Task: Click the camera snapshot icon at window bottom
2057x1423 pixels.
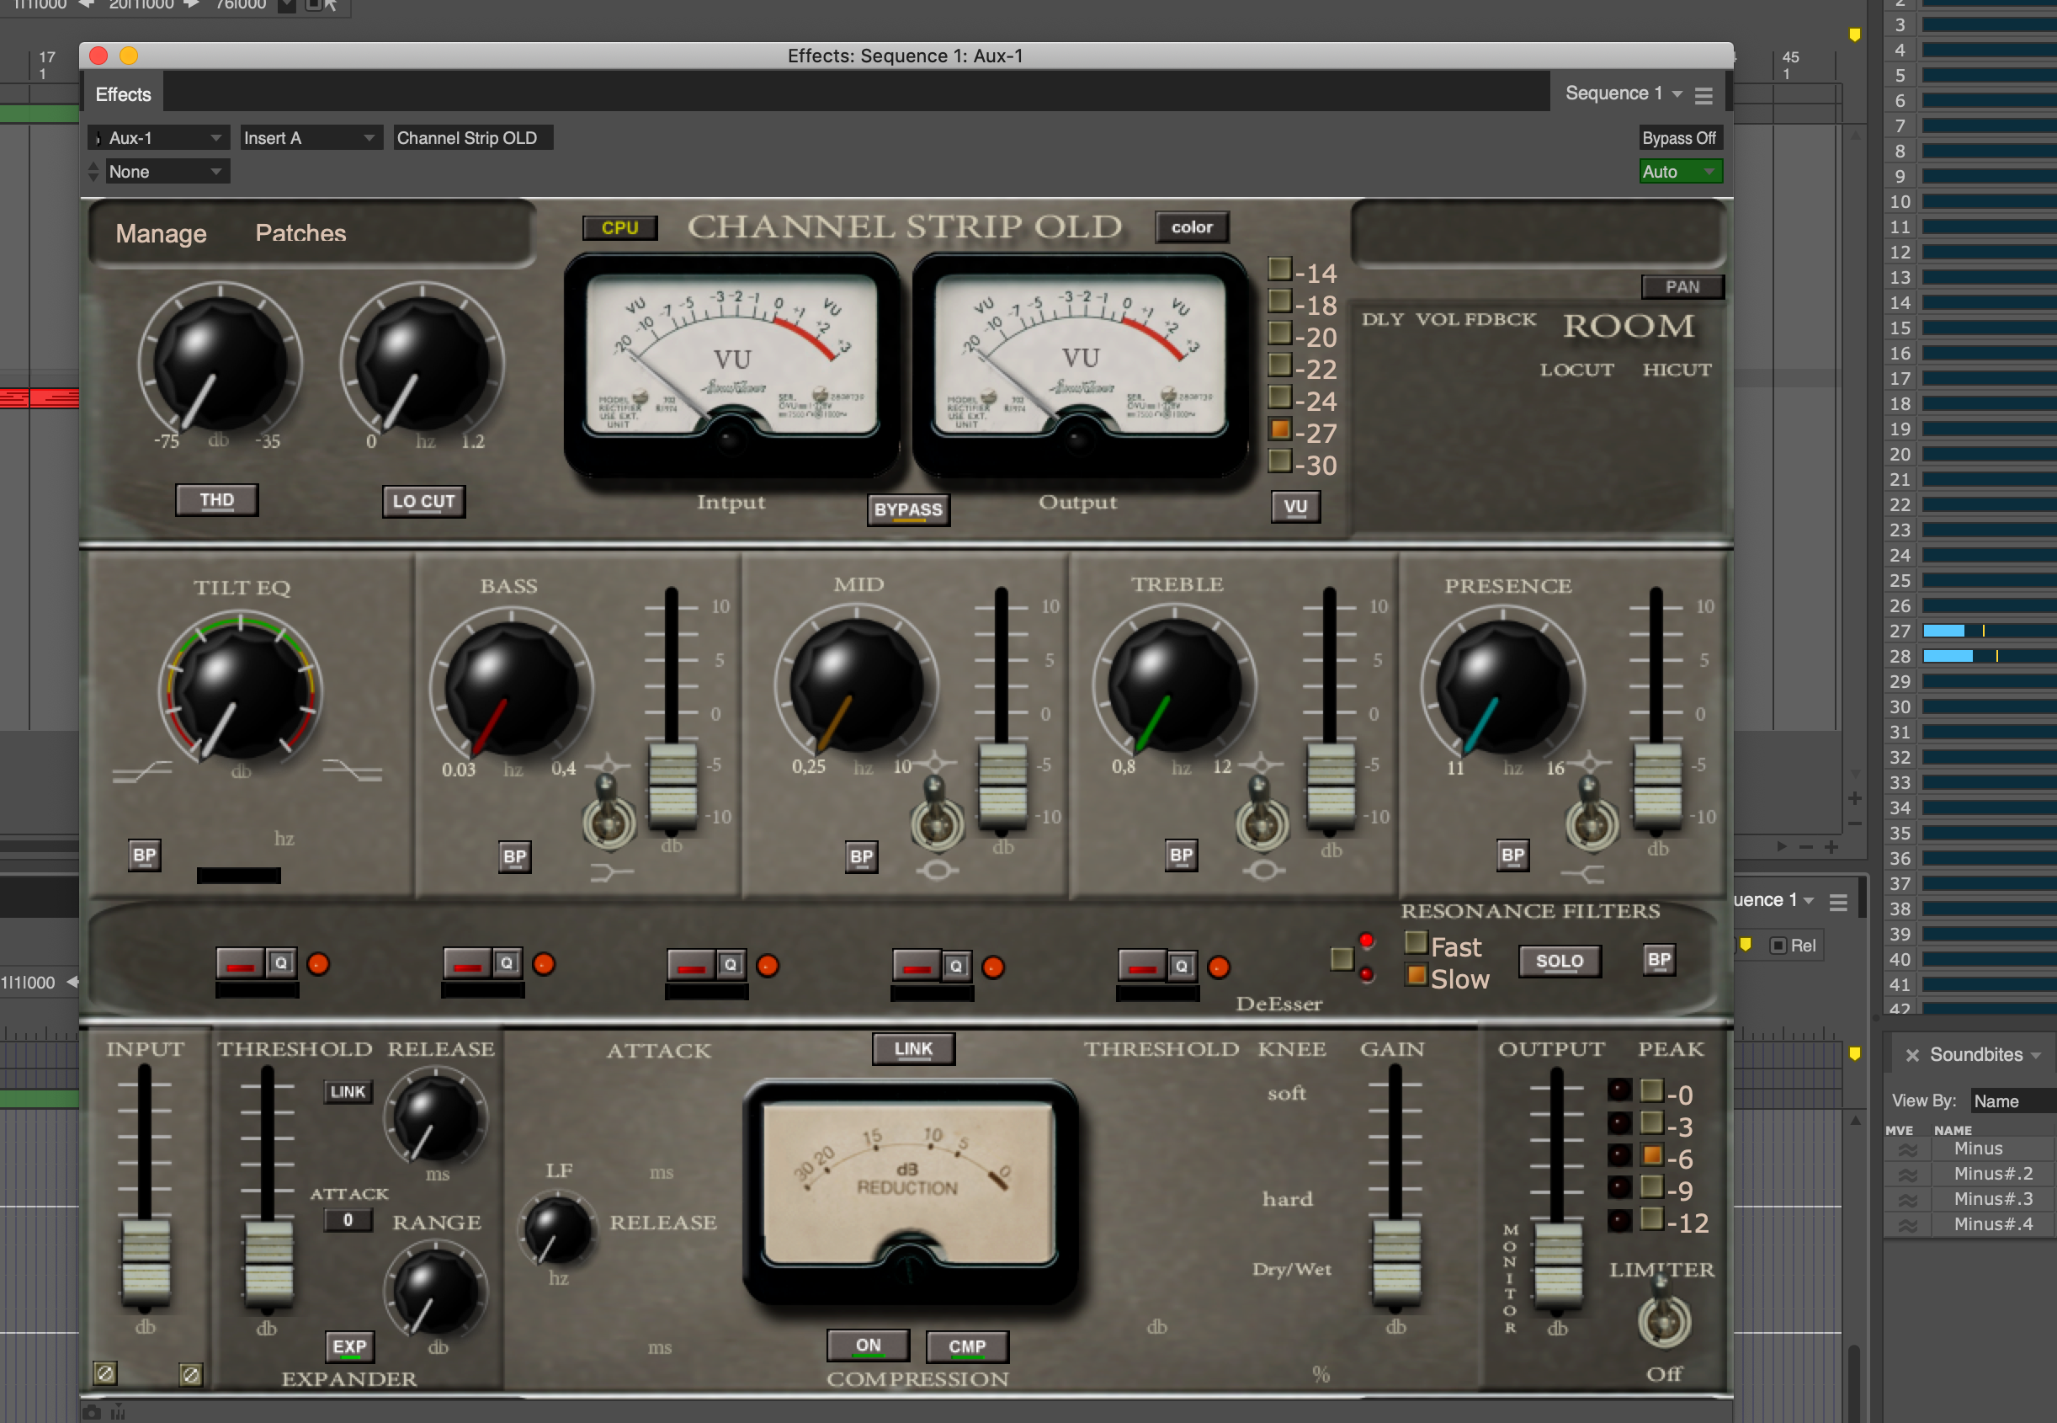Action: (x=92, y=1413)
